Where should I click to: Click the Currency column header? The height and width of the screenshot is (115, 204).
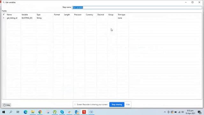89,15
